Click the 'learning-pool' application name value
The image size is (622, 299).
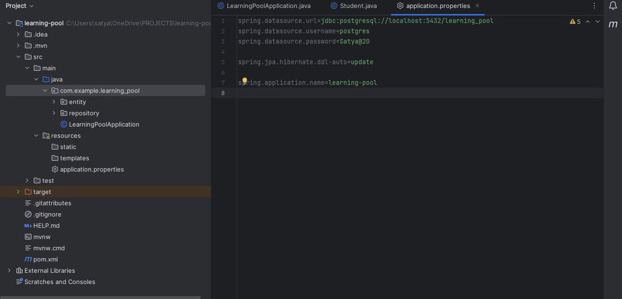coord(353,83)
